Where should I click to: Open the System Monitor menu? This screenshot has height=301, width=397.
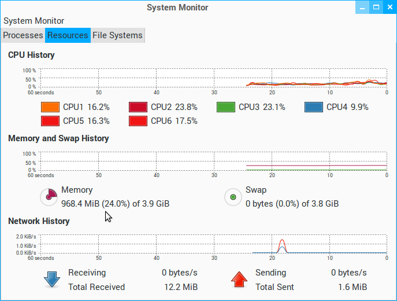pos(34,20)
